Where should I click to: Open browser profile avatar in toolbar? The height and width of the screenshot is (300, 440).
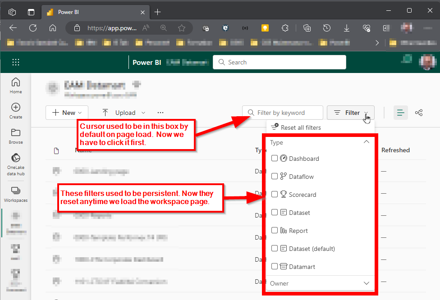coord(406,28)
